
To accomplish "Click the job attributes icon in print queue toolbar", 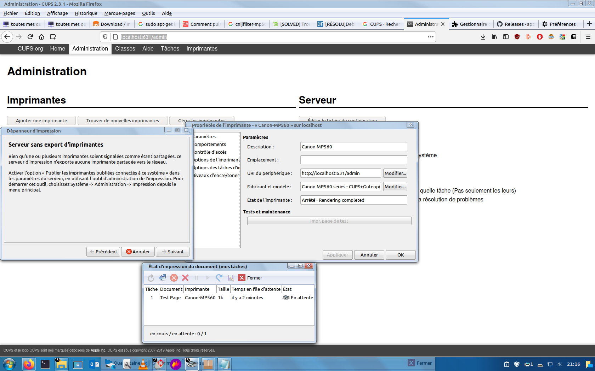I will pyautogui.click(x=231, y=278).
